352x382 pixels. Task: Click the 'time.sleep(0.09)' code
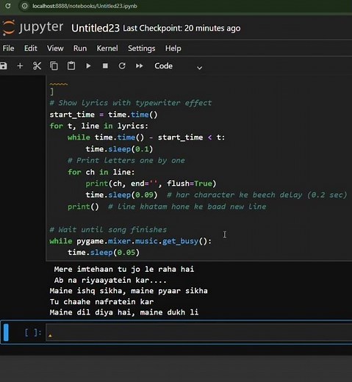[121, 195]
